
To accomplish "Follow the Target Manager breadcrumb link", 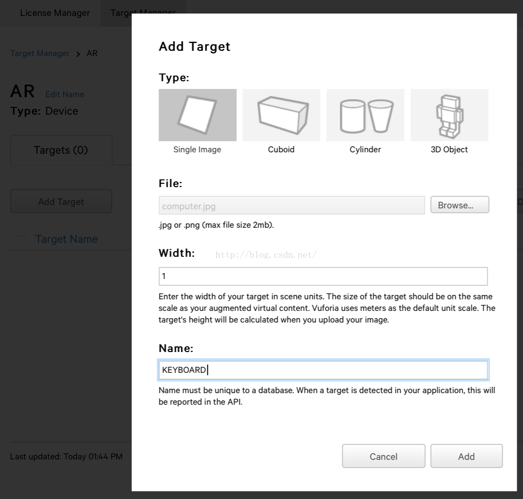I will tap(40, 53).
